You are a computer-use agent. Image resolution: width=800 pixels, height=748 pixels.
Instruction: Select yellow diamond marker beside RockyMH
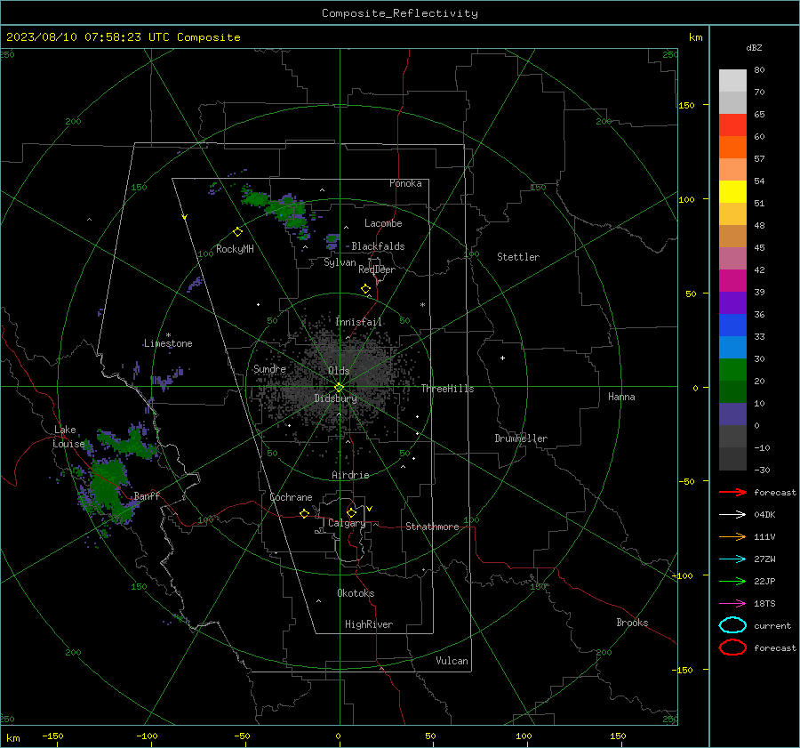point(237,232)
